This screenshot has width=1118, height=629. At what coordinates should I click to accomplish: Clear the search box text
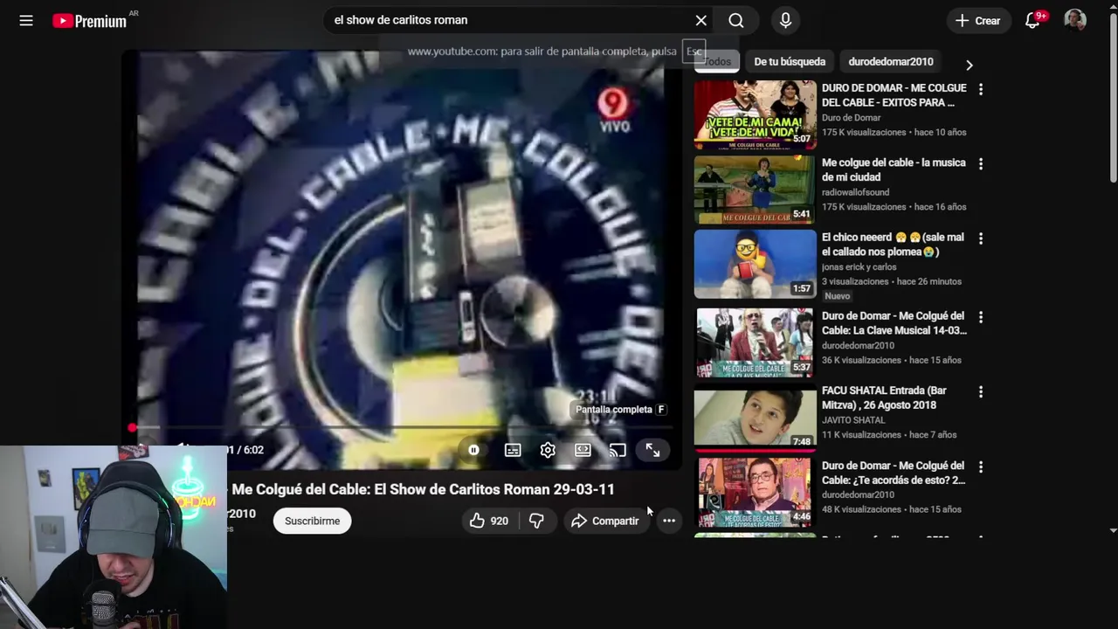pyautogui.click(x=700, y=20)
